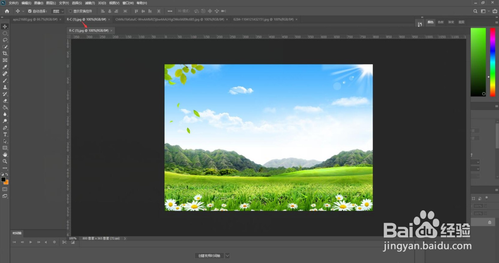Open the search magnifier at top right
The width and height of the screenshot is (499, 263).
click(475, 11)
